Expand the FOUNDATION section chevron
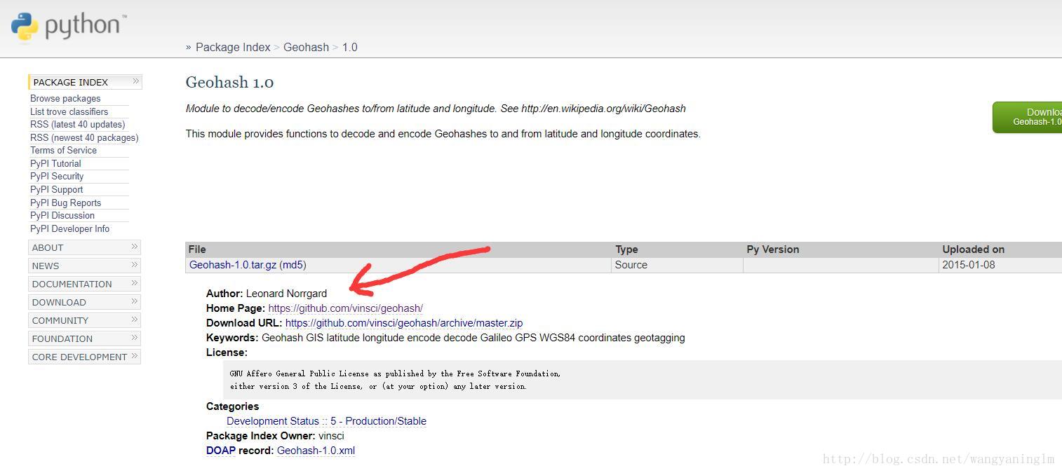Image resolution: width=1062 pixels, height=473 pixels. (x=135, y=338)
